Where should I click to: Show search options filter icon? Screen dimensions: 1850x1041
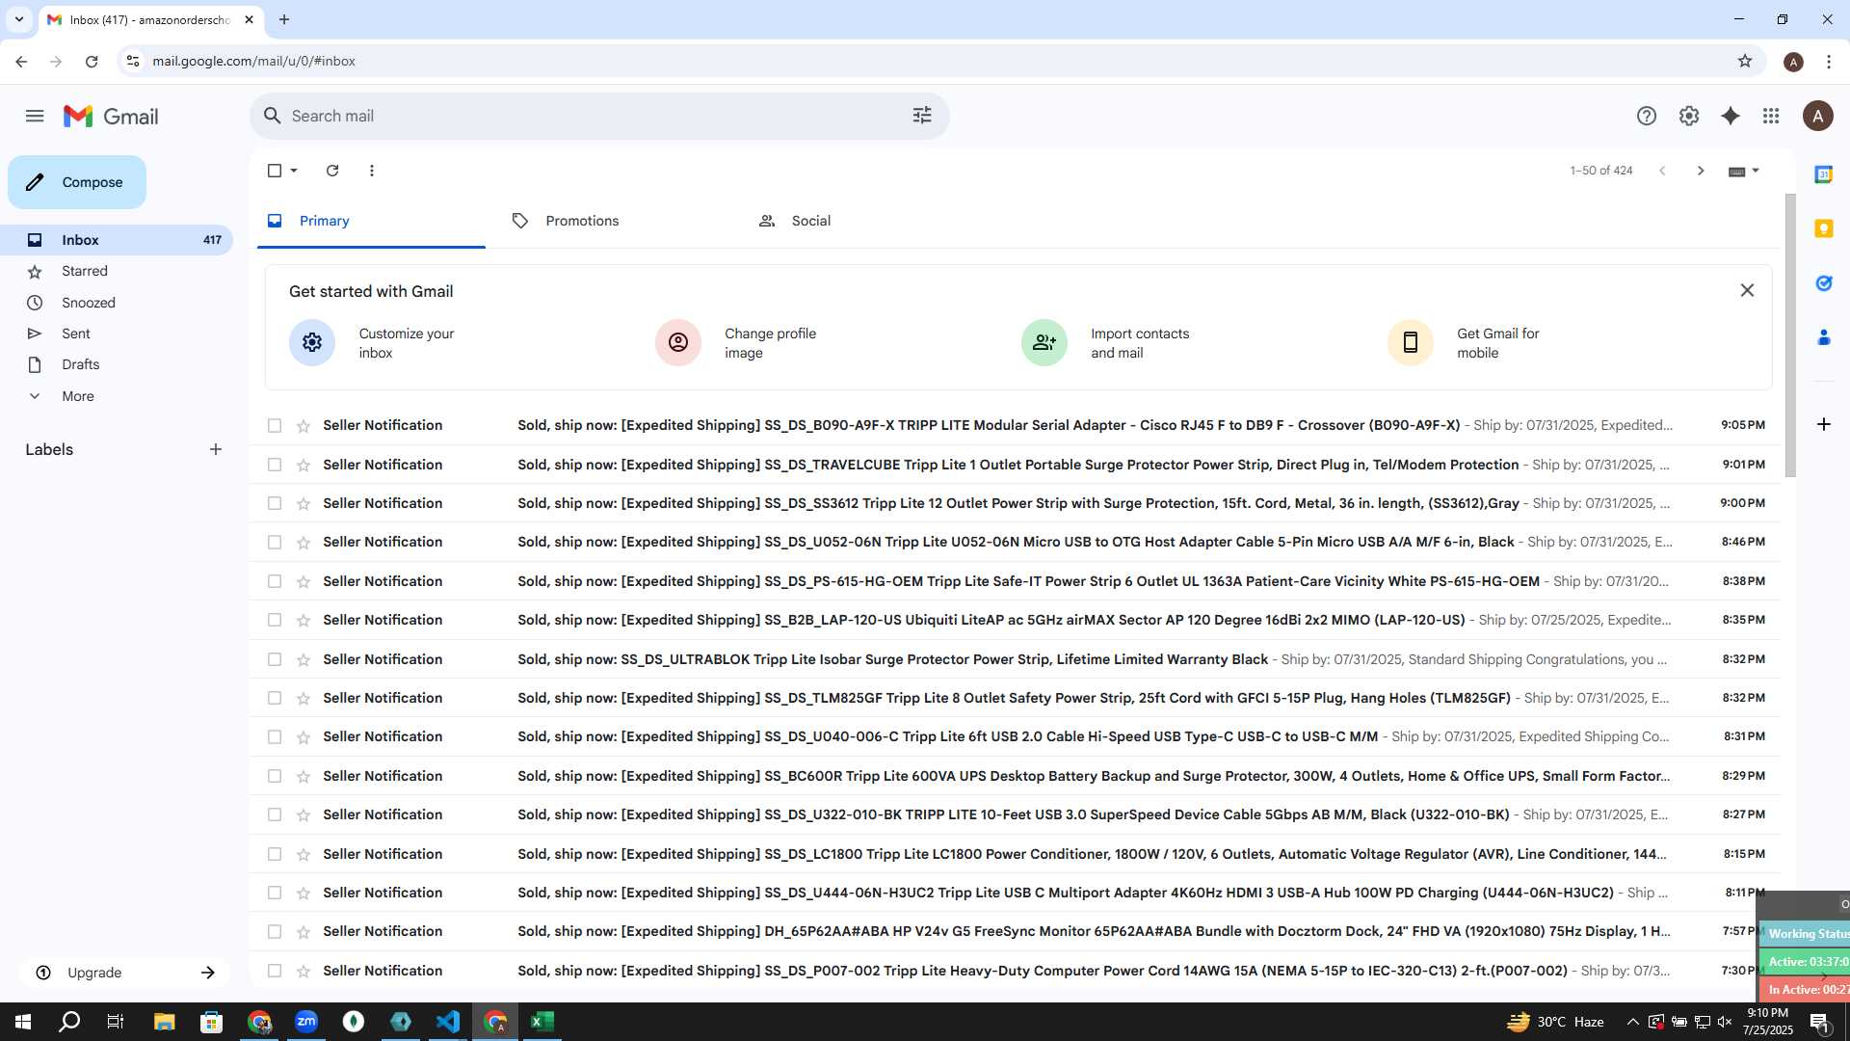tap(922, 116)
